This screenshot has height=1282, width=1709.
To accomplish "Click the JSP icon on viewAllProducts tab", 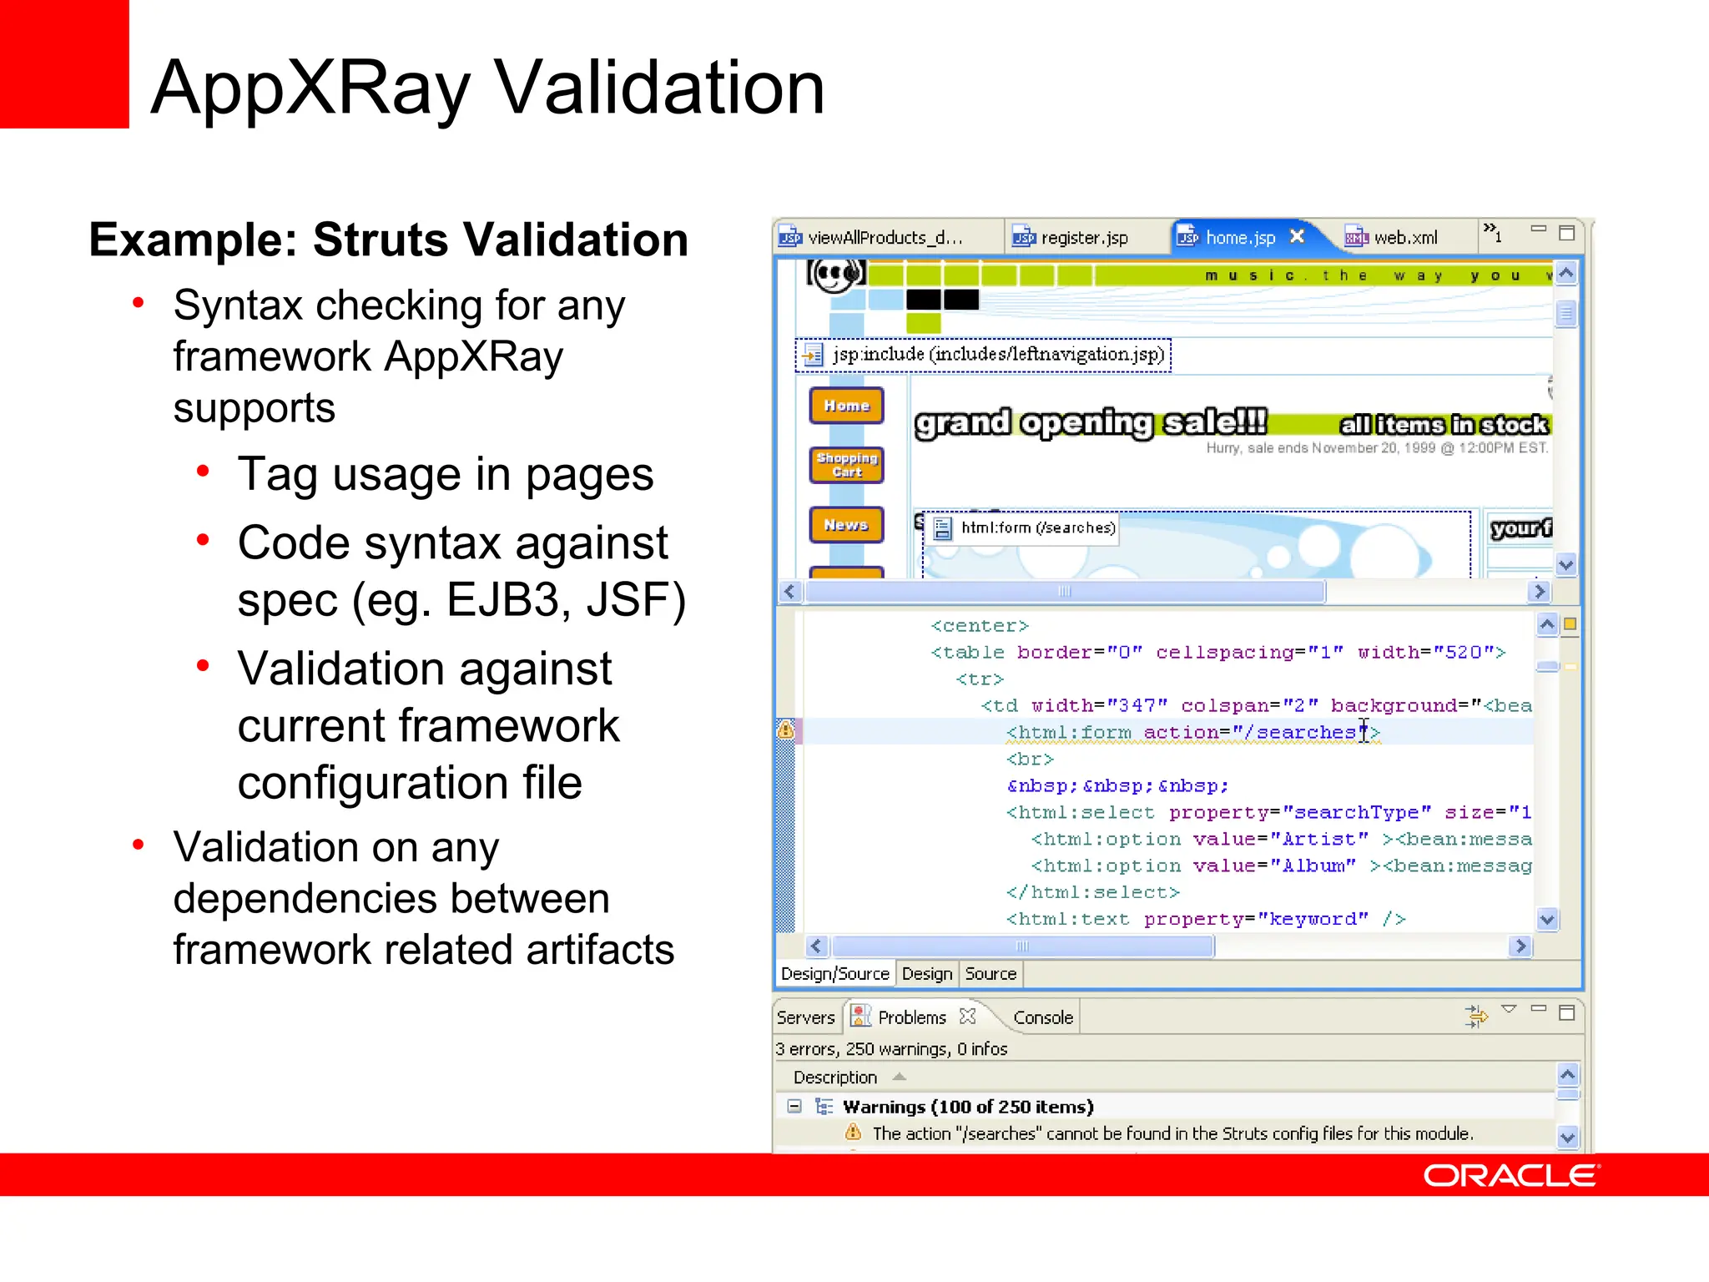I will (789, 237).
